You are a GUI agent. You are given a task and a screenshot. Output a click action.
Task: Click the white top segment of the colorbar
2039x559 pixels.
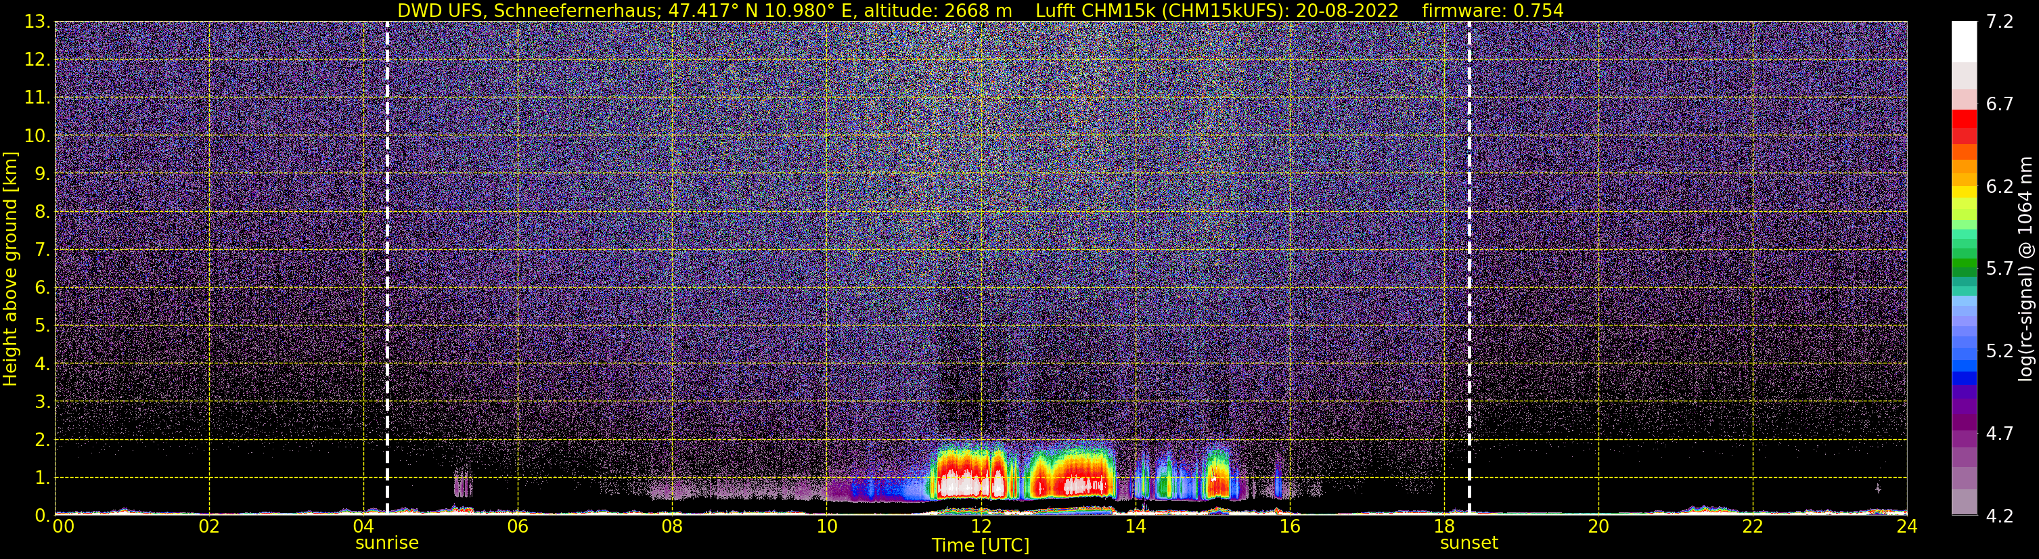pyautogui.click(x=1965, y=41)
